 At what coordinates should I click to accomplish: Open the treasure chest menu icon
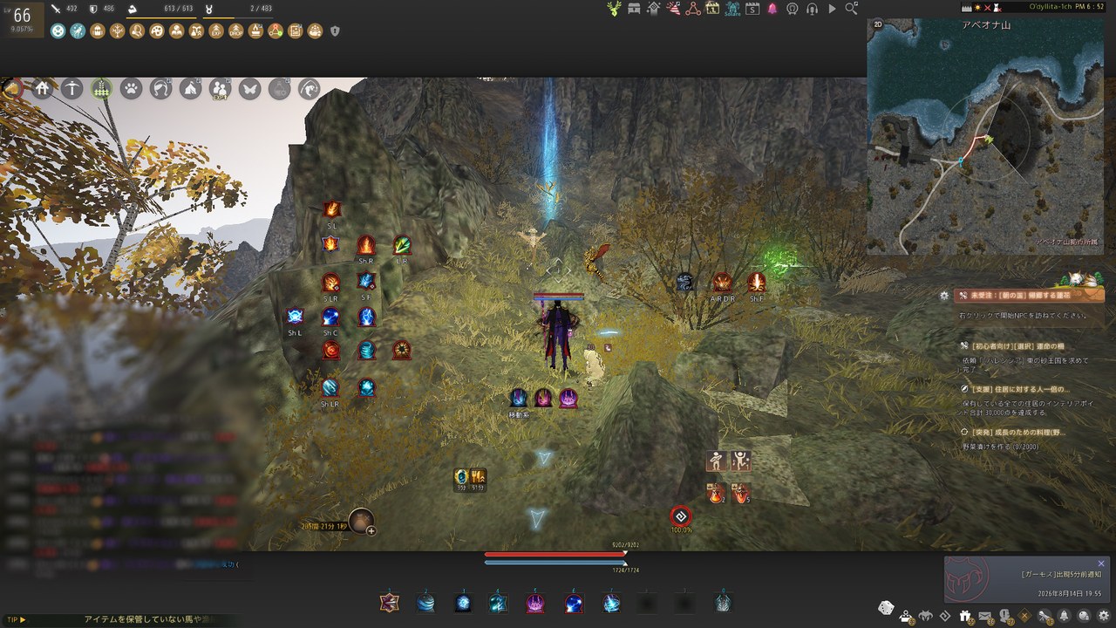click(634, 9)
